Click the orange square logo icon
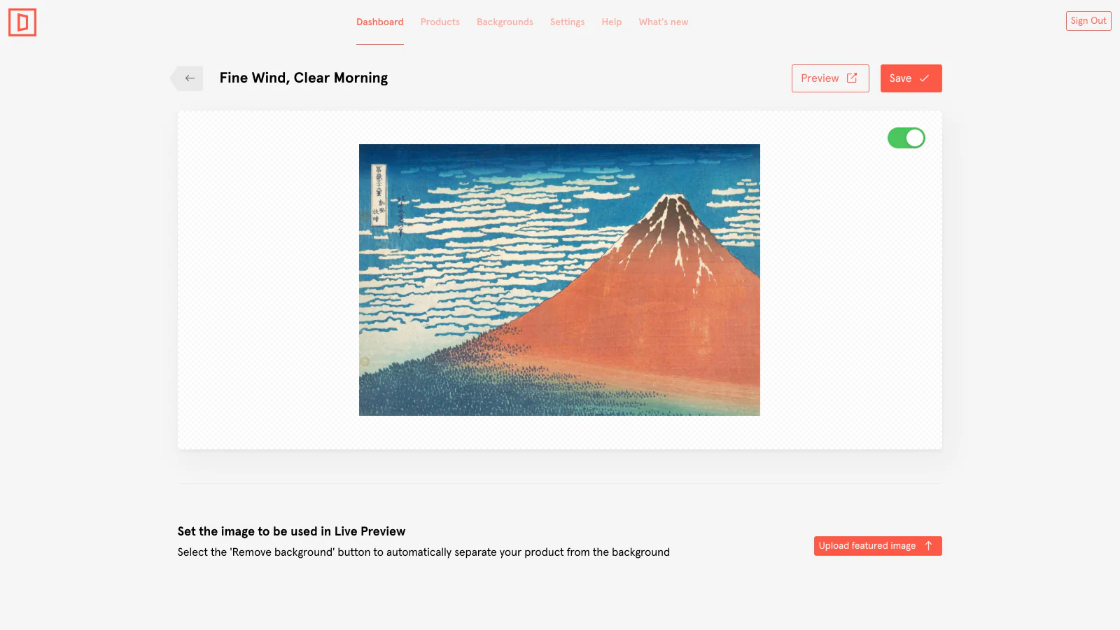The height and width of the screenshot is (630, 1120). point(22,22)
